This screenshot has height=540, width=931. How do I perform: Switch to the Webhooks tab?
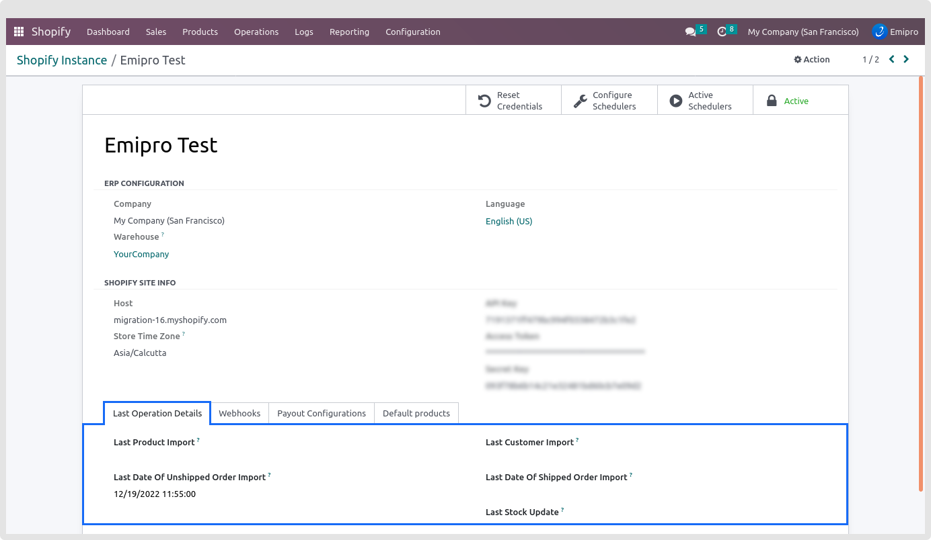(x=239, y=413)
